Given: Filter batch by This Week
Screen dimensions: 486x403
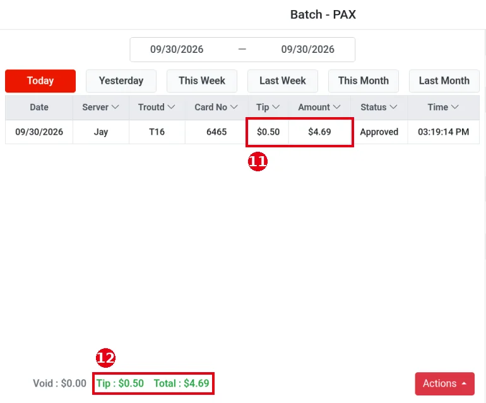Looking at the screenshot, I should click(202, 81).
